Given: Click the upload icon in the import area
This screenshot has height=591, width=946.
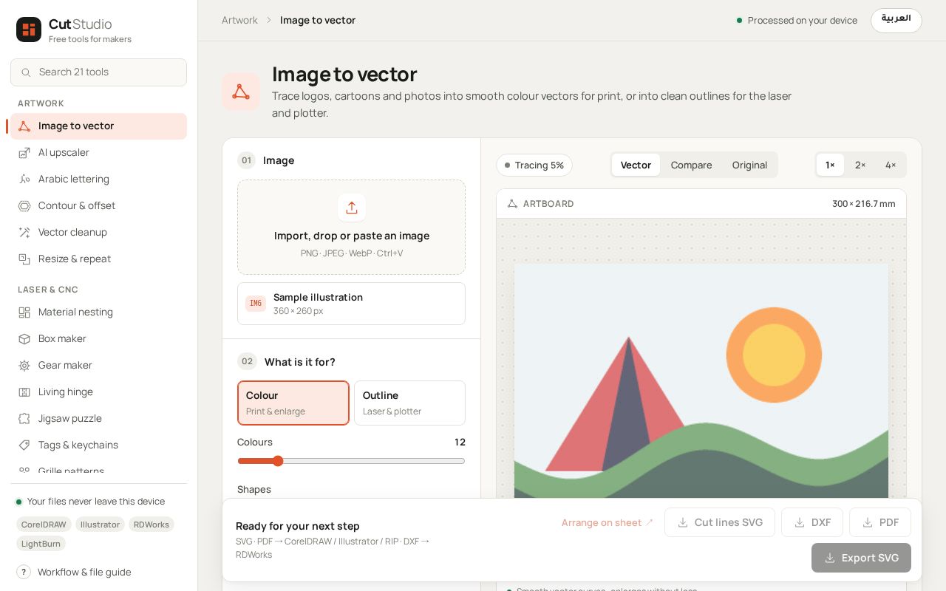Looking at the screenshot, I should (x=352, y=208).
